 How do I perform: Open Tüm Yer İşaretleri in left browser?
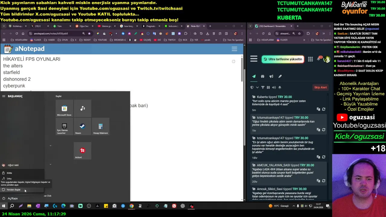pyautogui.click(x=233, y=40)
